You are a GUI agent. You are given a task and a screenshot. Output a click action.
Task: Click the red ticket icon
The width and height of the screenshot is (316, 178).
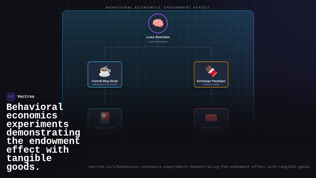211,118
